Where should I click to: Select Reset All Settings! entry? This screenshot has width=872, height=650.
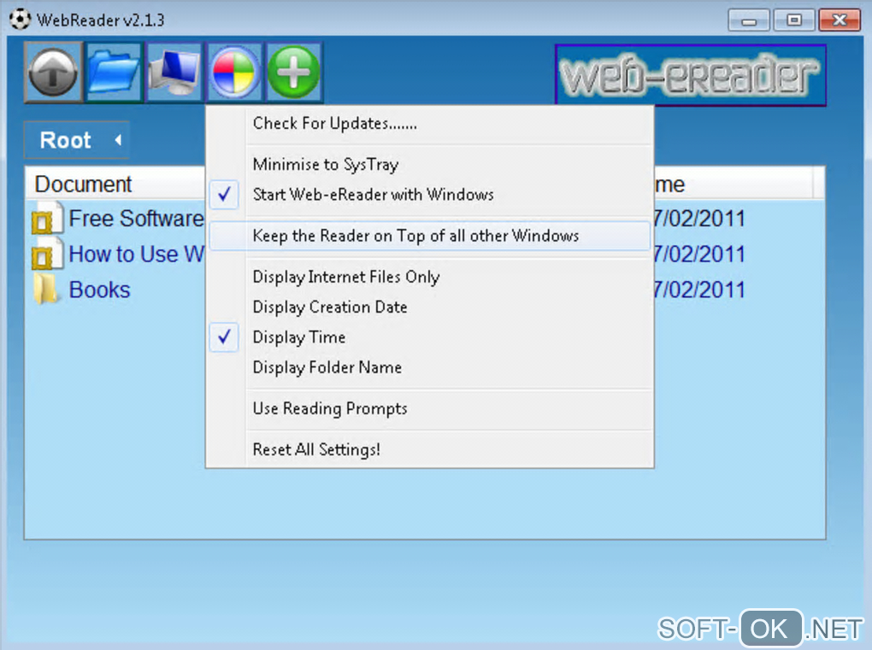[x=429, y=449]
